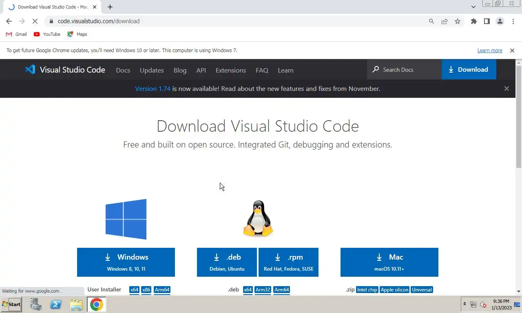Screen dimensions: 522x313
Task: Open the Learn menu item
Action: 285,70
